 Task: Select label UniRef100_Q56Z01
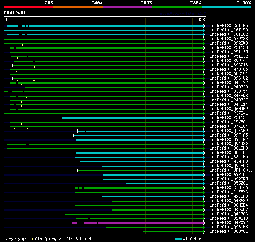(x=229, y=183)
